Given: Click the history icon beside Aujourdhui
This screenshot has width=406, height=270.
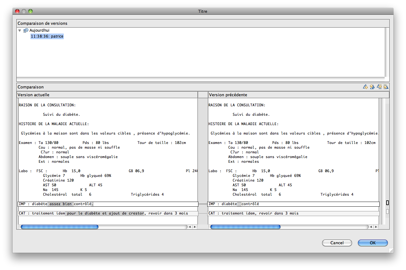Looking at the screenshot, I should (26, 30).
